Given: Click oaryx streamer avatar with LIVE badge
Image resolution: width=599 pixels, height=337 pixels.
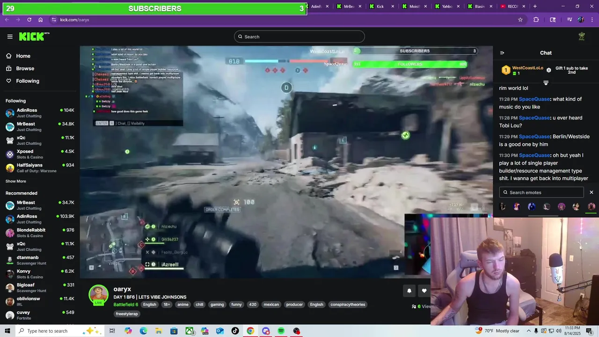Looking at the screenshot, I should click(x=99, y=295).
